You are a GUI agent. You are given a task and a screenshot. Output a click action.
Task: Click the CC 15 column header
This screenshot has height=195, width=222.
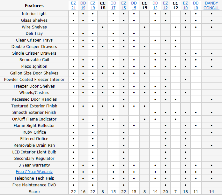point(144,5)
